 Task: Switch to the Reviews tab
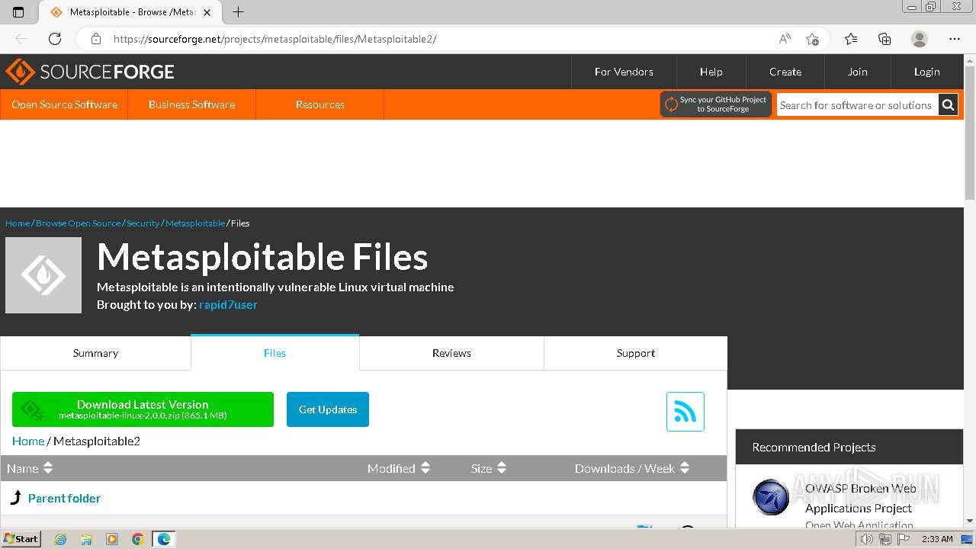click(451, 353)
